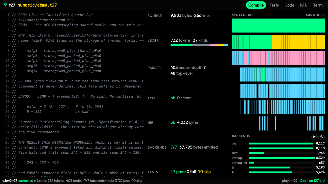Click the 657 verilog_hir byte count
This screenshot has width=328, height=184.
point(322,163)
